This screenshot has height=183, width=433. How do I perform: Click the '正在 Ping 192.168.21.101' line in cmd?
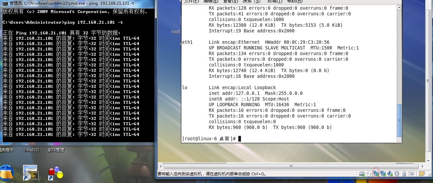(61, 33)
